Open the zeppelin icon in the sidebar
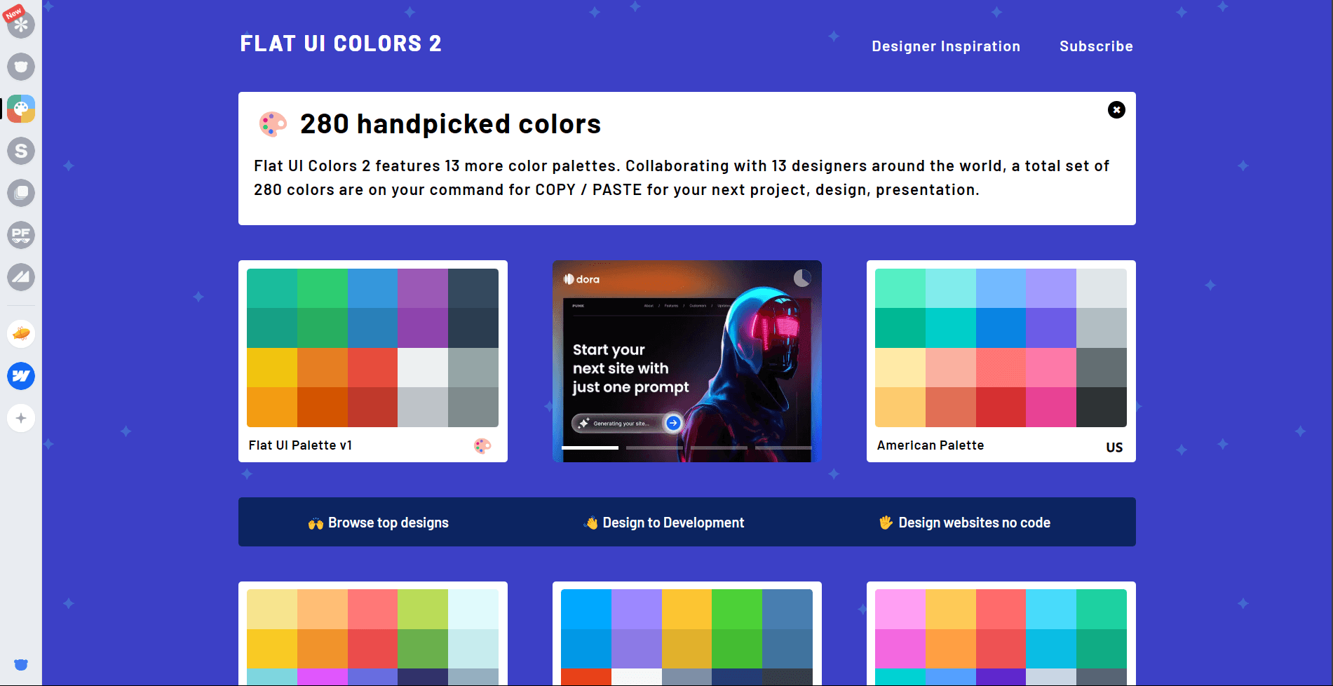 [21, 334]
